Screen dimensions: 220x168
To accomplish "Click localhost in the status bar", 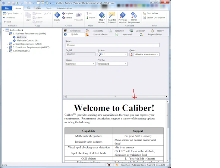I will [x=126, y=165].
